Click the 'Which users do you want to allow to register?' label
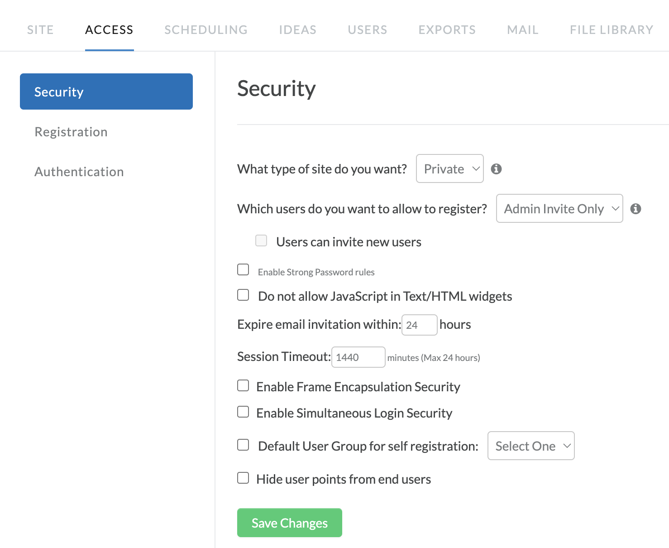Image resolution: width=669 pixels, height=548 pixels. (x=362, y=209)
